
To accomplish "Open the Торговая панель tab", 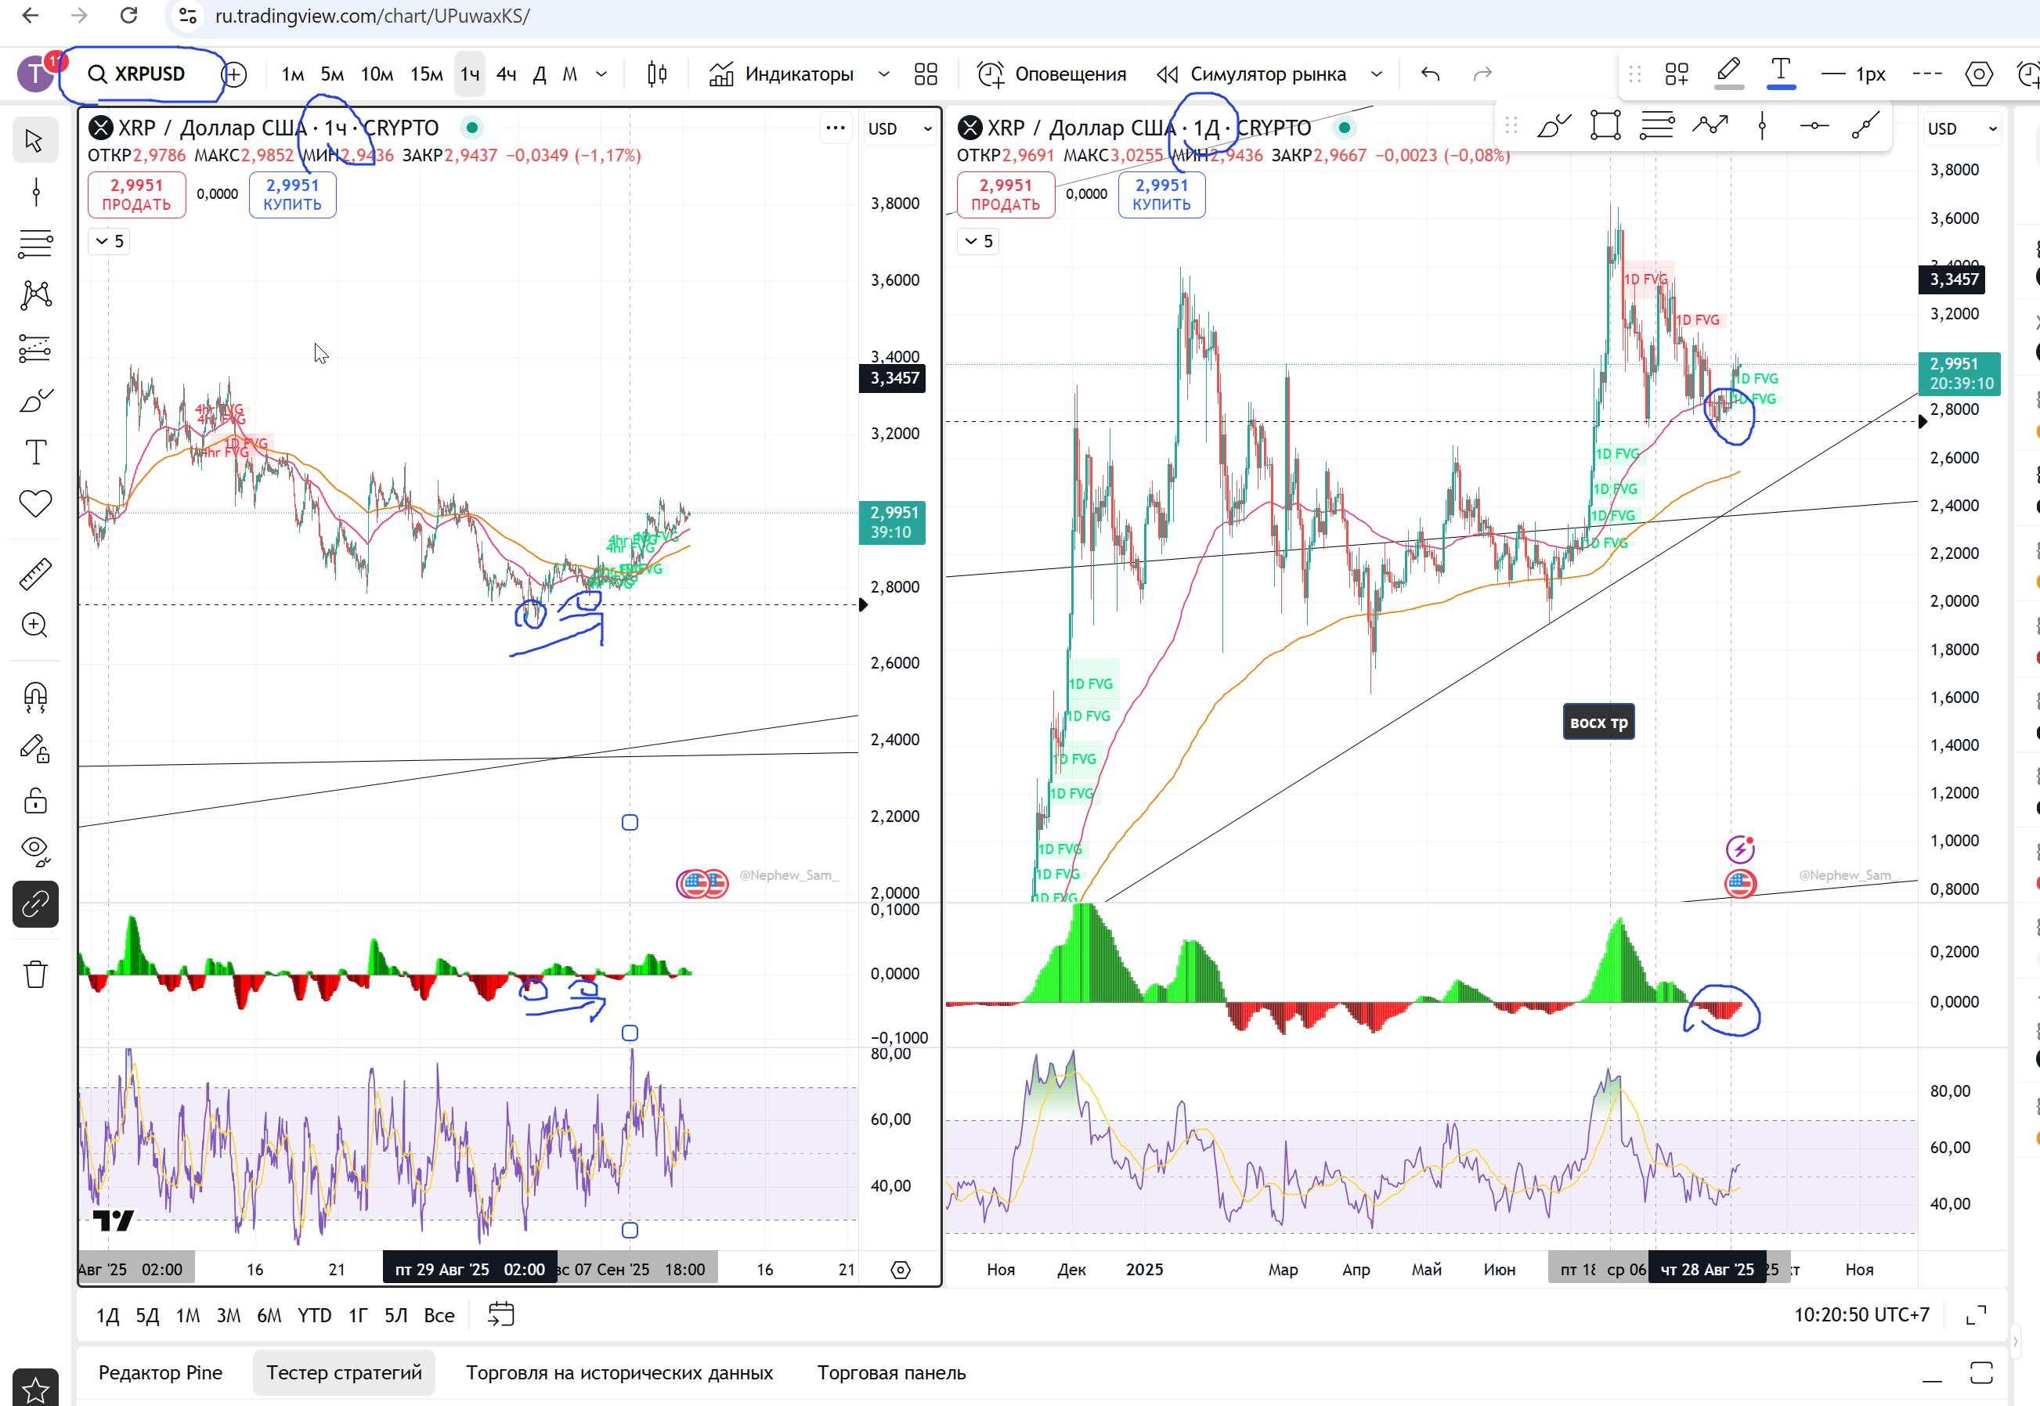I will (891, 1372).
